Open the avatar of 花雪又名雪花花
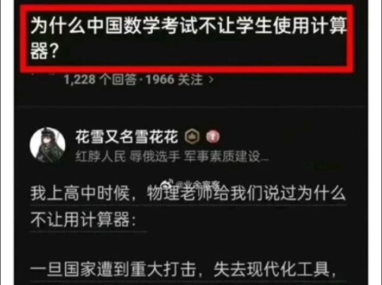This screenshot has width=382, height=285. 47,145
